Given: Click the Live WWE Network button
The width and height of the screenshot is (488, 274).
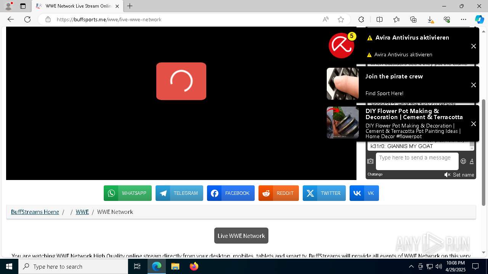Looking at the screenshot, I should [241, 236].
